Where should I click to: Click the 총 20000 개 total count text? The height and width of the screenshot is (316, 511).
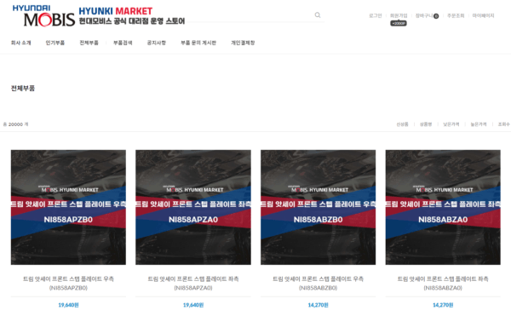coord(15,124)
